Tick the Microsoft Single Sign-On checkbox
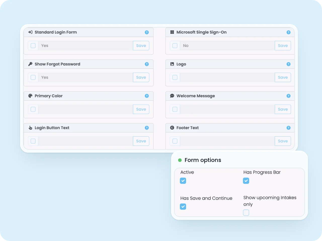The width and height of the screenshot is (322, 241). point(175,46)
